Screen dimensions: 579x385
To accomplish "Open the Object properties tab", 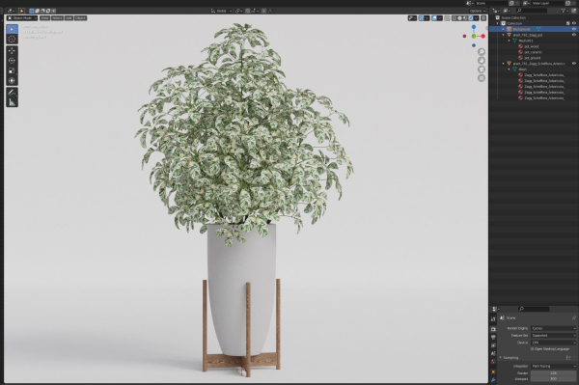I will [493, 371].
